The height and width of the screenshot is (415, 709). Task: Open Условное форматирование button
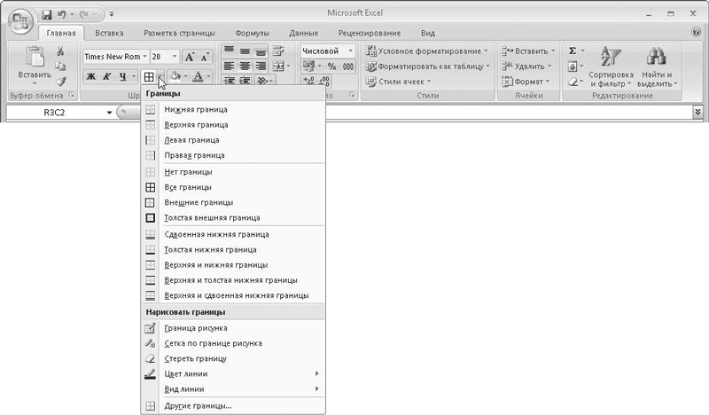427,51
